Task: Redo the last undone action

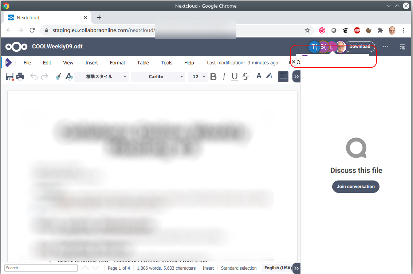Action: (44, 76)
